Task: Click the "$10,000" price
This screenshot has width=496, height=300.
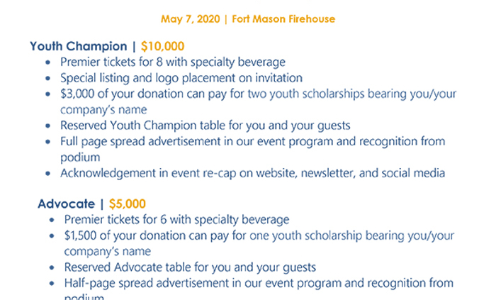Action: click(162, 47)
